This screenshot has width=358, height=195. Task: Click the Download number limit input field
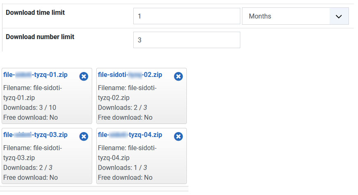tap(186, 40)
